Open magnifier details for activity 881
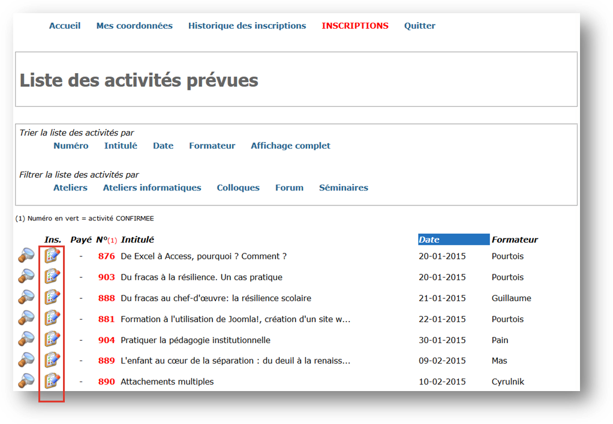 [x=26, y=318]
